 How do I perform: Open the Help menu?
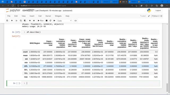coord(67,16)
